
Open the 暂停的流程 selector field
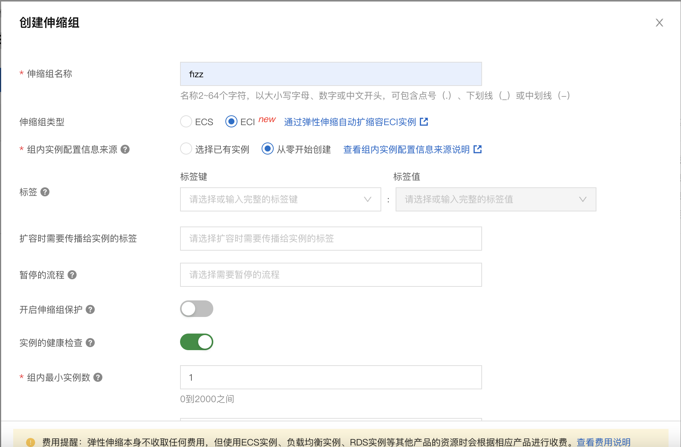pos(331,275)
